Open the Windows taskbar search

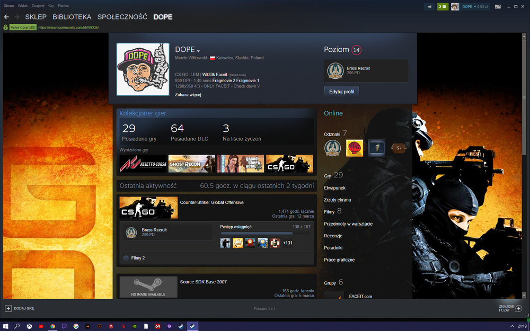click(x=17, y=326)
